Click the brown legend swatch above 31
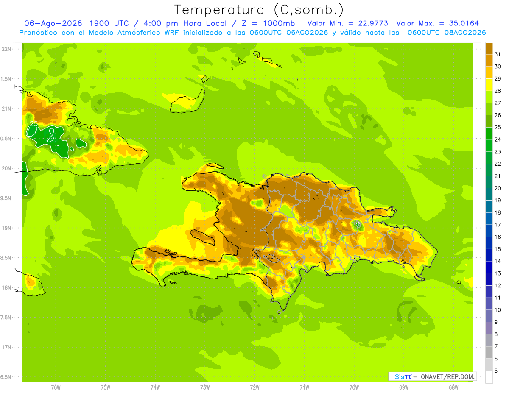 pos(489,48)
